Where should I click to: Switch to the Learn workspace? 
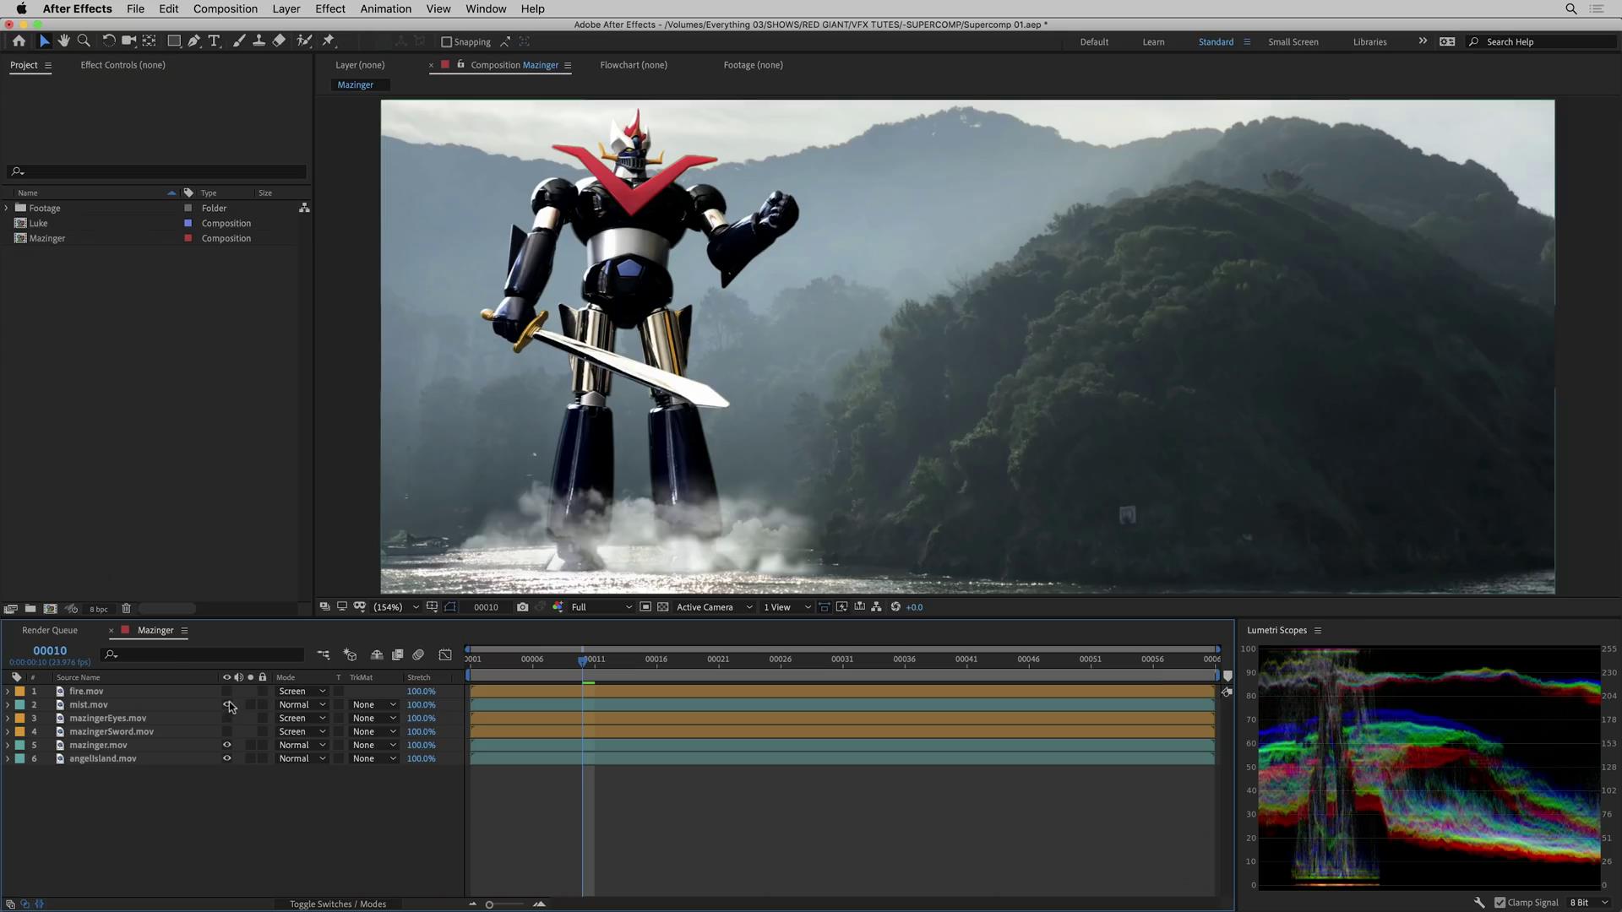coord(1153,41)
